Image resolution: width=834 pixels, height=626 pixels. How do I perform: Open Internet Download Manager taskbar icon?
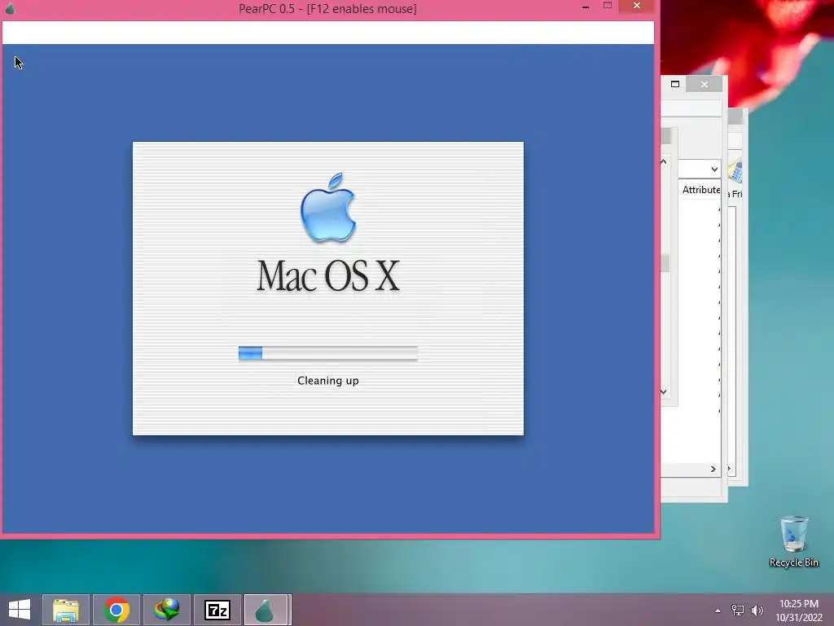pos(167,610)
